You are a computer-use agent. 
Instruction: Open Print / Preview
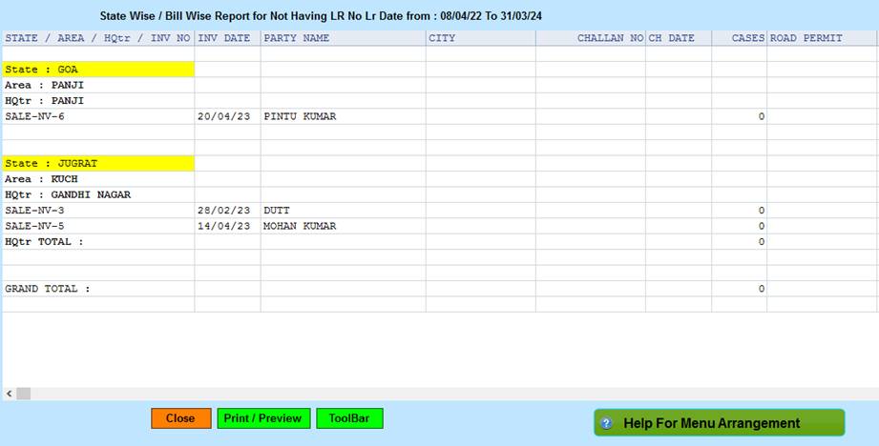point(262,418)
